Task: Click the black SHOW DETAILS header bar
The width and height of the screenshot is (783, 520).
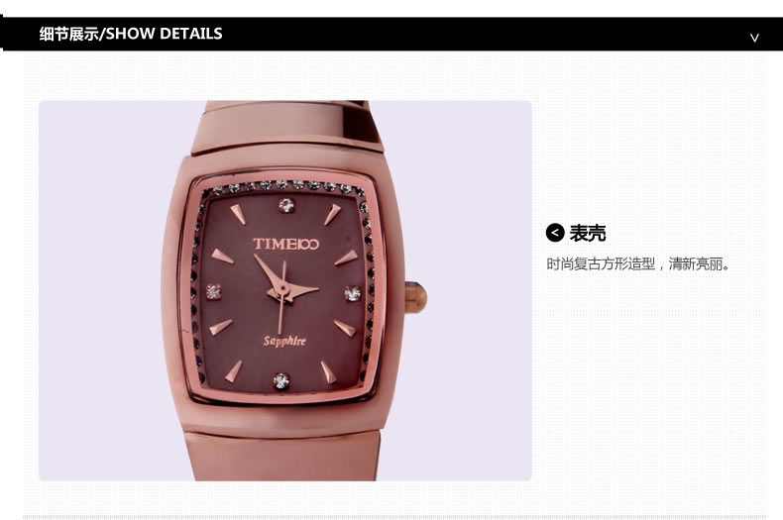Action: [x=391, y=34]
